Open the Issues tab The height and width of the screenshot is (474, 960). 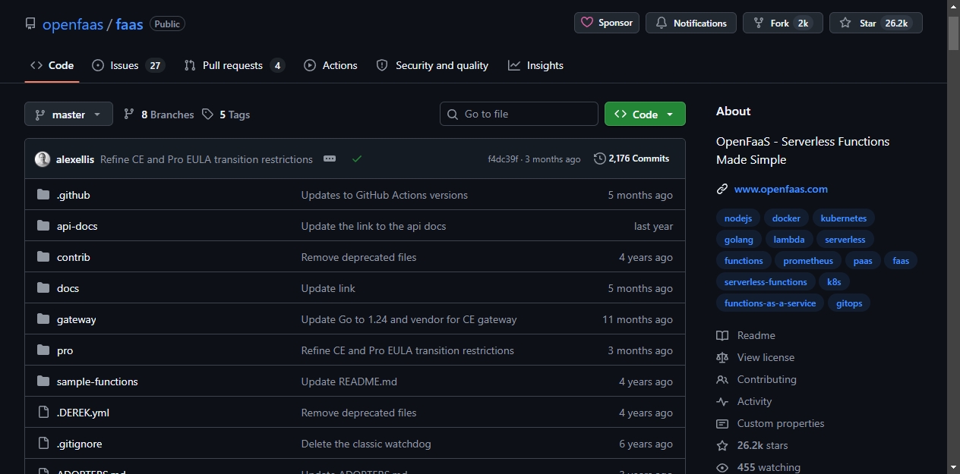click(128, 65)
